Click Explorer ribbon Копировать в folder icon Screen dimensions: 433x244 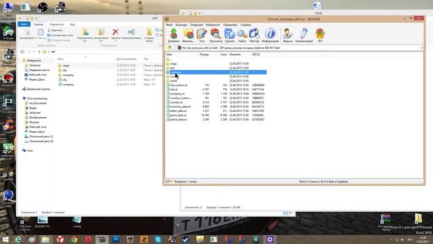[101, 35]
